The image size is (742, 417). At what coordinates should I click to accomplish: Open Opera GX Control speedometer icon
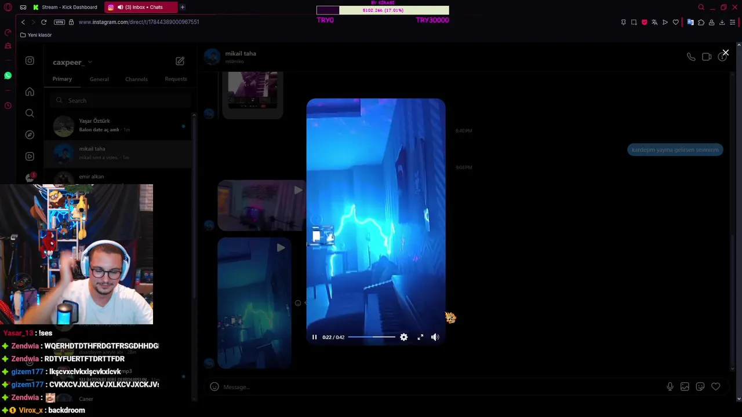(8, 32)
